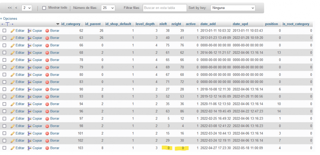Click position value 13 in row 68

(279, 53)
